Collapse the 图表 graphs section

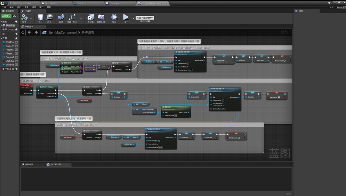1,22
